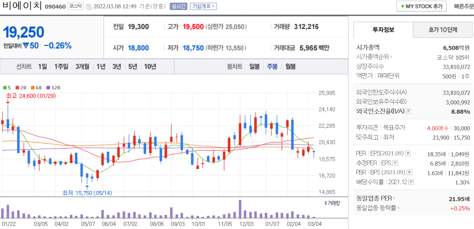This screenshot has height=229, width=474.
Task: Click the 최고 24,600 (01/29) chart marker
Action: coord(31,96)
